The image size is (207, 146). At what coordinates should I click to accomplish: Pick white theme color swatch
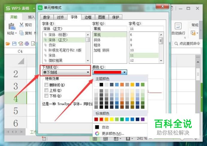click(x=96, y=85)
